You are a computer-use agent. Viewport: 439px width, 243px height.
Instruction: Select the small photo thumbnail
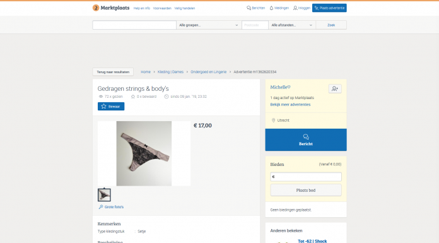click(x=104, y=195)
